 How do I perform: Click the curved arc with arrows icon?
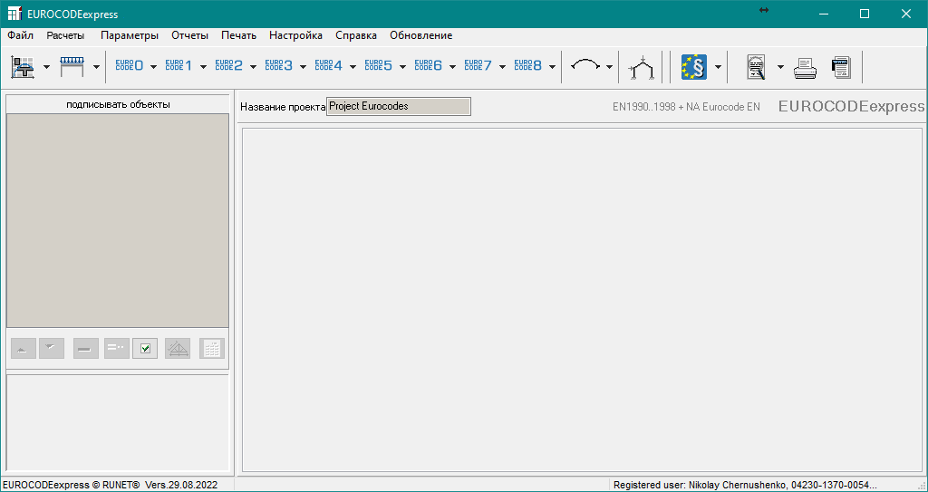tap(585, 66)
